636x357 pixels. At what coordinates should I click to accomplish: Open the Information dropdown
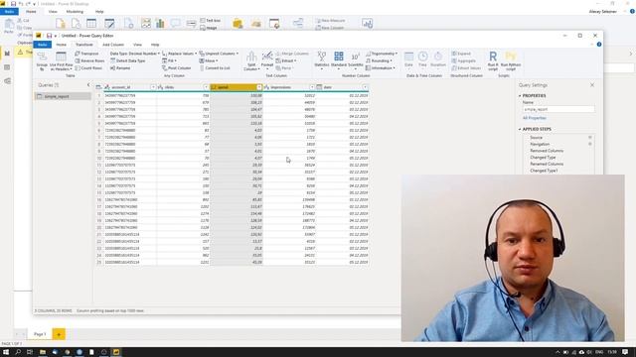click(x=380, y=68)
